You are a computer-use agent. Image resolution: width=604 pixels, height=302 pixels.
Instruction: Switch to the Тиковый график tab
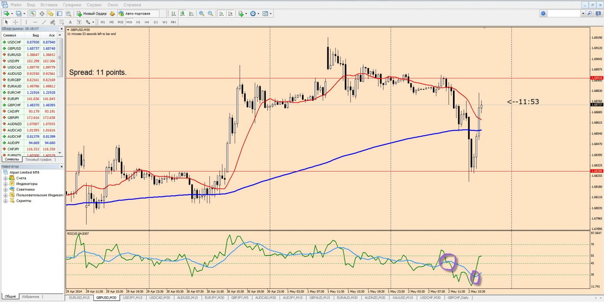(38, 159)
